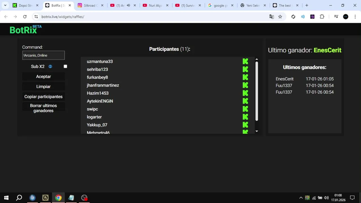The width and height of the screenshot is (361, 203).
Task: Click the Limpiar button
Action: tap(44, 87)
